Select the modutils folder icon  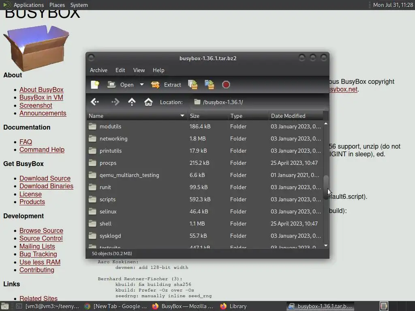tap(92, 126)
